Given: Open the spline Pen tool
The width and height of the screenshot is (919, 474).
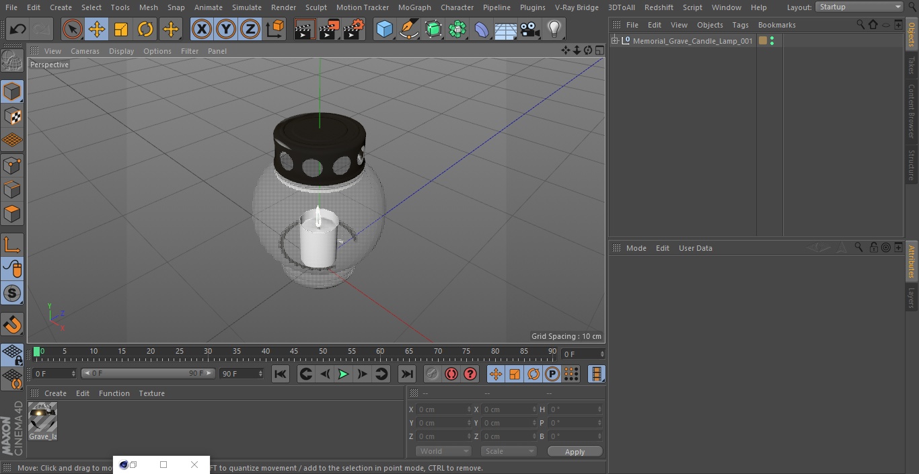Looking at the screenshot, I should (x=408, y=29).
